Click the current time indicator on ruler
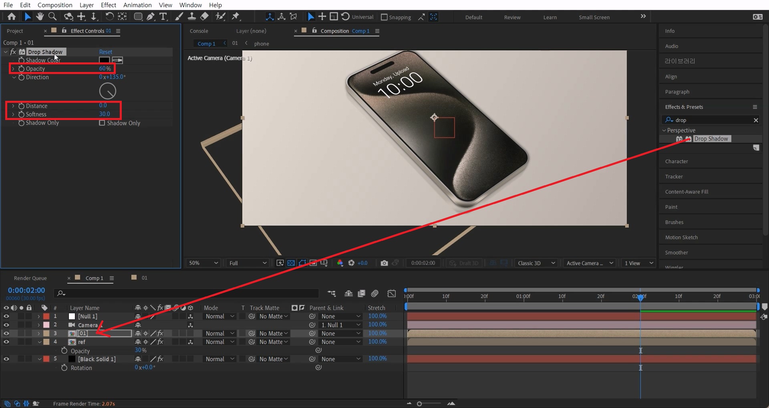The height and width of the screenshot is (408, 769). click(x=640, y=297)
